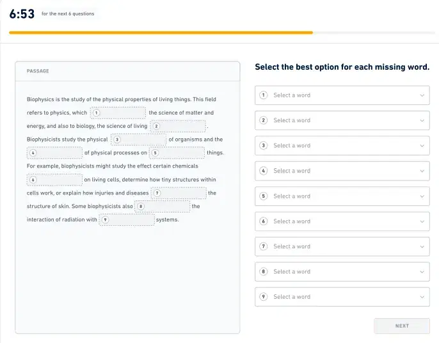Open the dropdown for missing word 2
This screenshot has height=343, width=439.
coord(342,120)
